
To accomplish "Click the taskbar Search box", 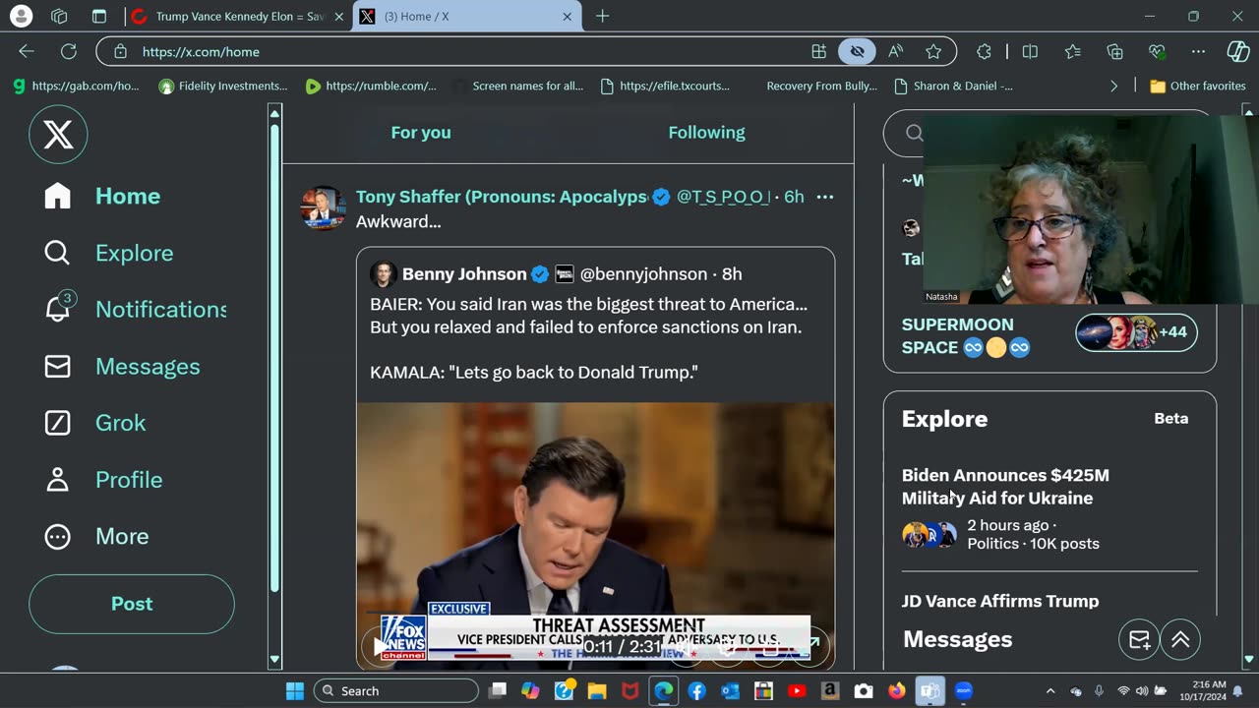I will point(396,691).
